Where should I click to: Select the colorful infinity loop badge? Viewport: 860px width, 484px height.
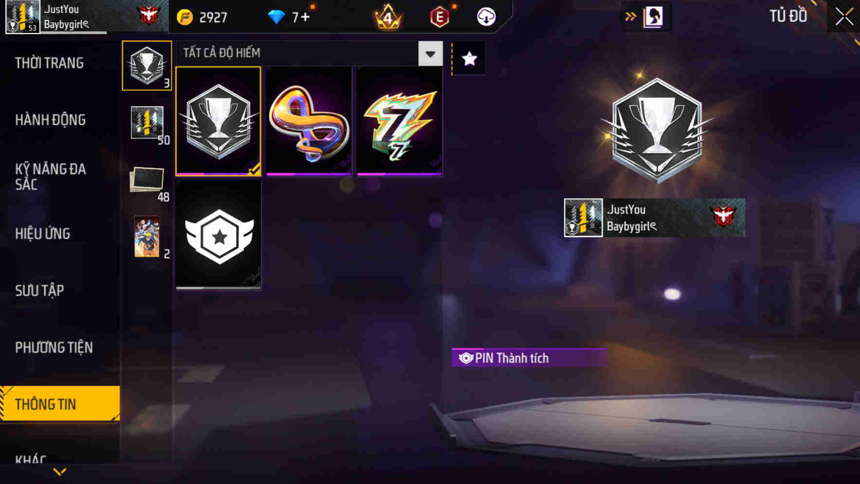[x=309, y=121]
